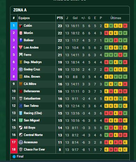Click the Acassuso club logo
The width and height of the screenshot is (136, 162).
click(21, 142)
